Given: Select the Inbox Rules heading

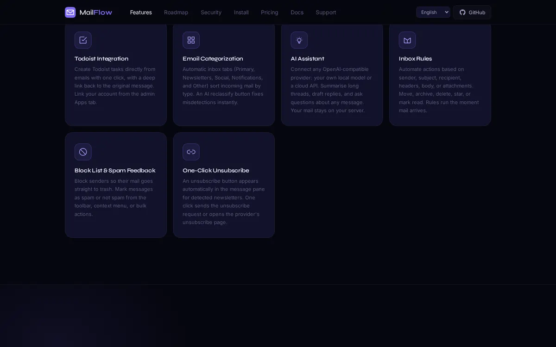Looking at the screenshot, I should click(x=415, y=59).
